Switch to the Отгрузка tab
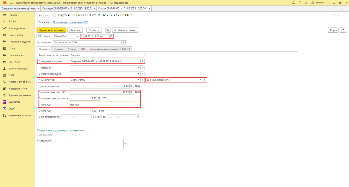Screen dimensions: 349x187 [59, 49]
